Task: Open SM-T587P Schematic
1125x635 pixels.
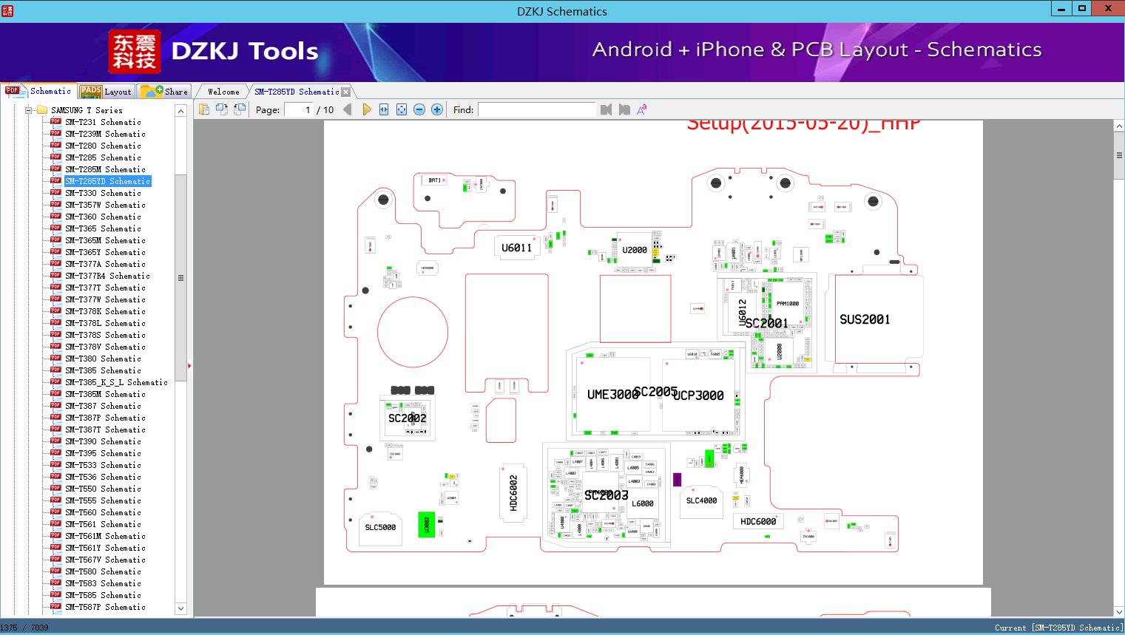Action: pyautogui.click(x=105, y=607)
